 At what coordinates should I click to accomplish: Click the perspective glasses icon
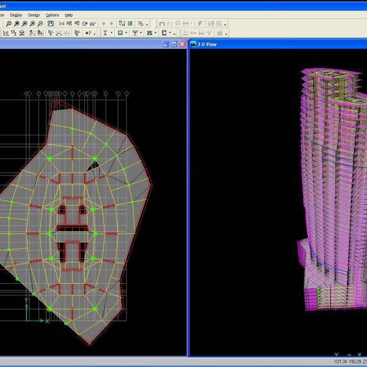pyautogui.click(x=92, y=23)
